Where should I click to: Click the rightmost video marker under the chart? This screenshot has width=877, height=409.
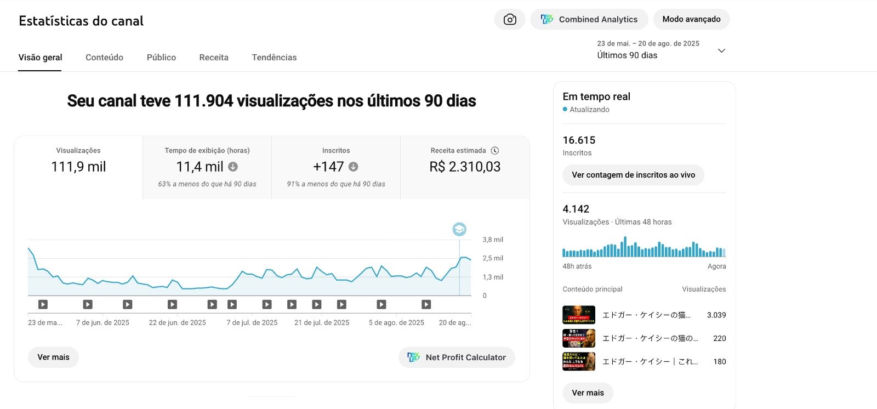coord(426,304)
